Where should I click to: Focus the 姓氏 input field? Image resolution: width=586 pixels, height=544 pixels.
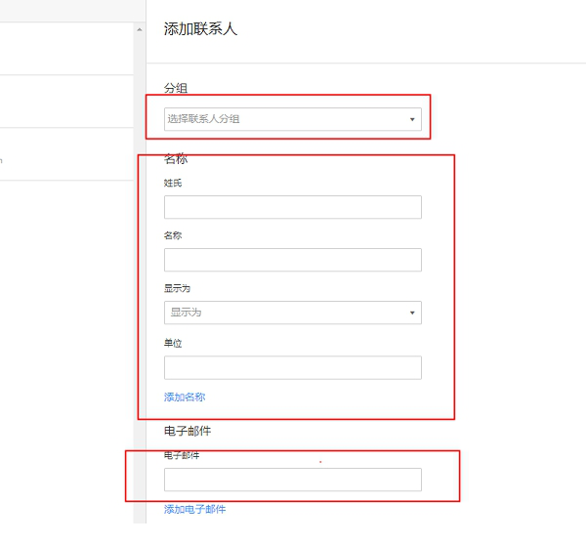point(293,207)
